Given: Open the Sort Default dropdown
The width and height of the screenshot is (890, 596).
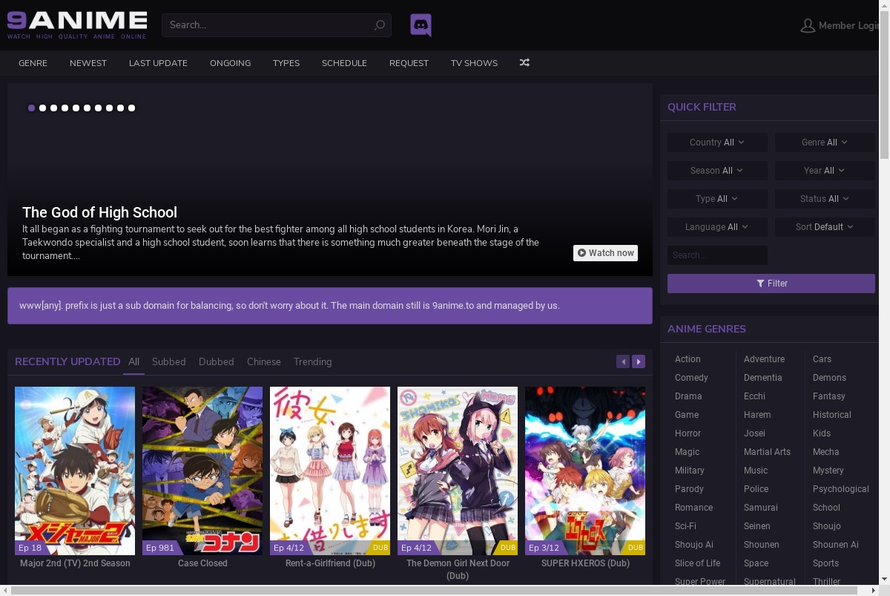Looking at the screenshot, I should click(825, 227).
